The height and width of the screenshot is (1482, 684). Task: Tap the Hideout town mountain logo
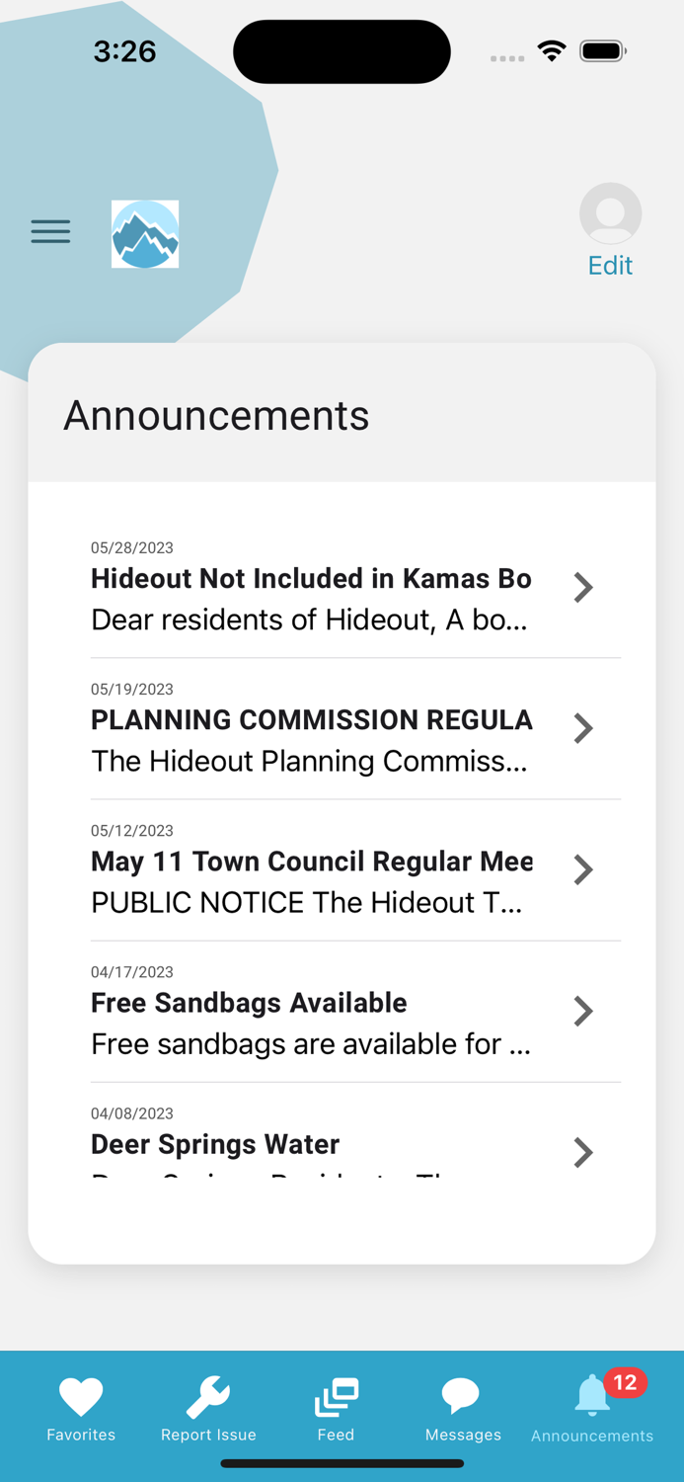(x=144, y=233)
